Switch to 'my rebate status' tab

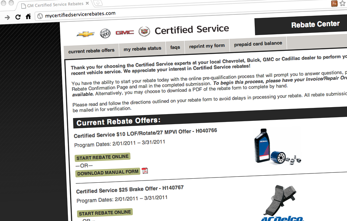[x=142, y=49]
